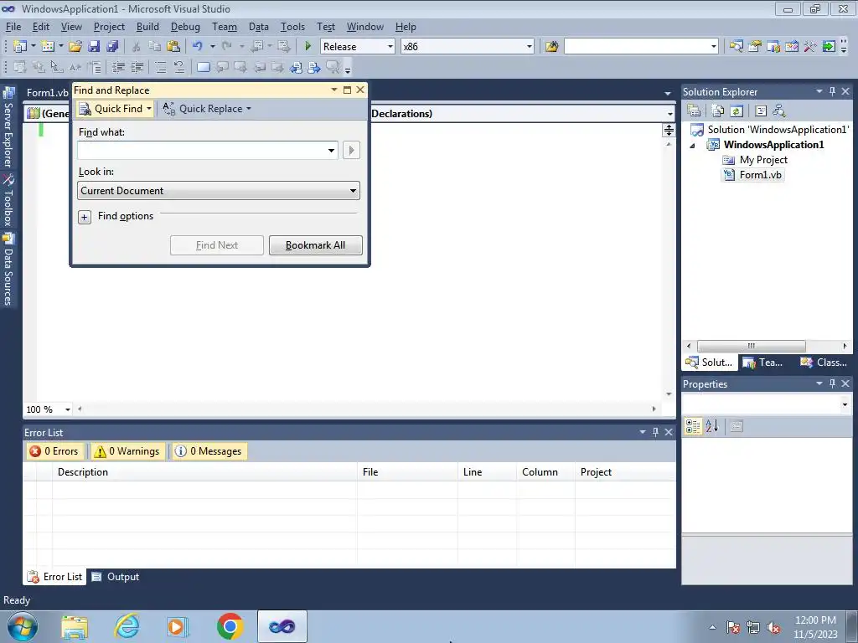Open Chrome from the taskbar

click(x=230, y=626)
